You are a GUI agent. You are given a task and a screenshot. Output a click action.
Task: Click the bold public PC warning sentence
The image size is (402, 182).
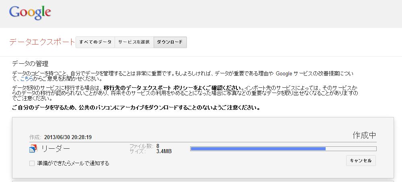[x=136, y=107]
